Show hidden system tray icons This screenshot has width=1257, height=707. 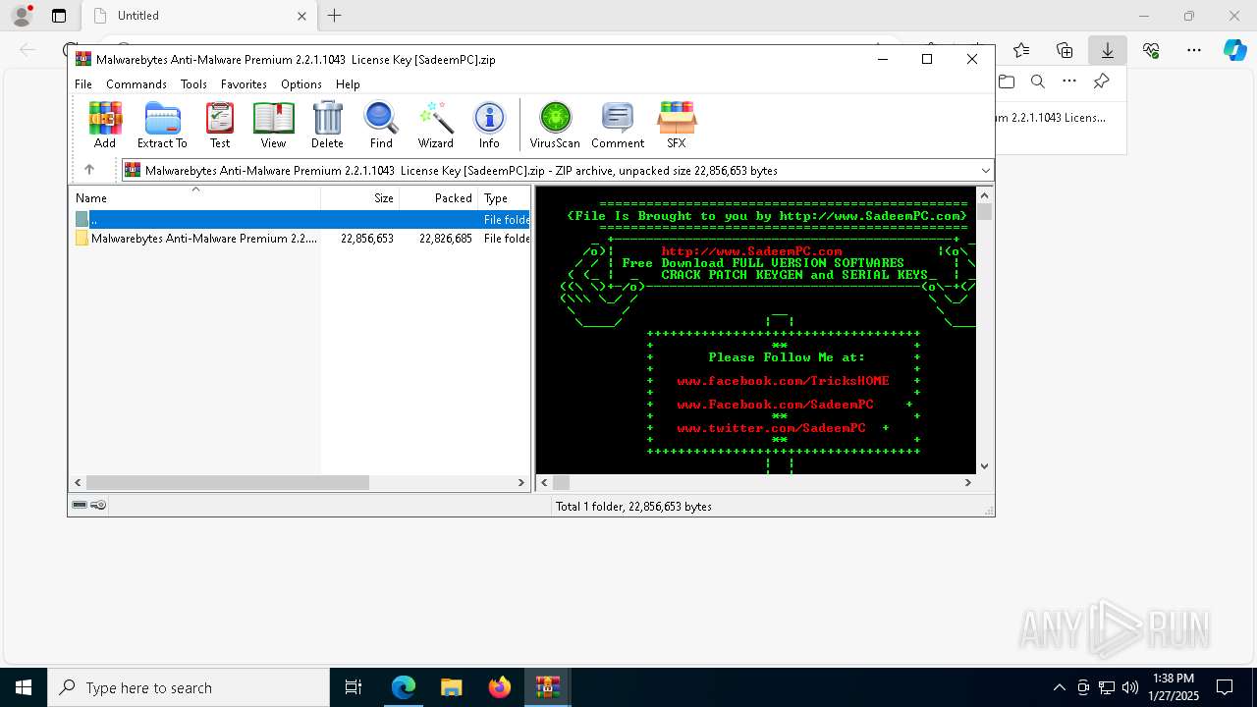click(1059, 687)
